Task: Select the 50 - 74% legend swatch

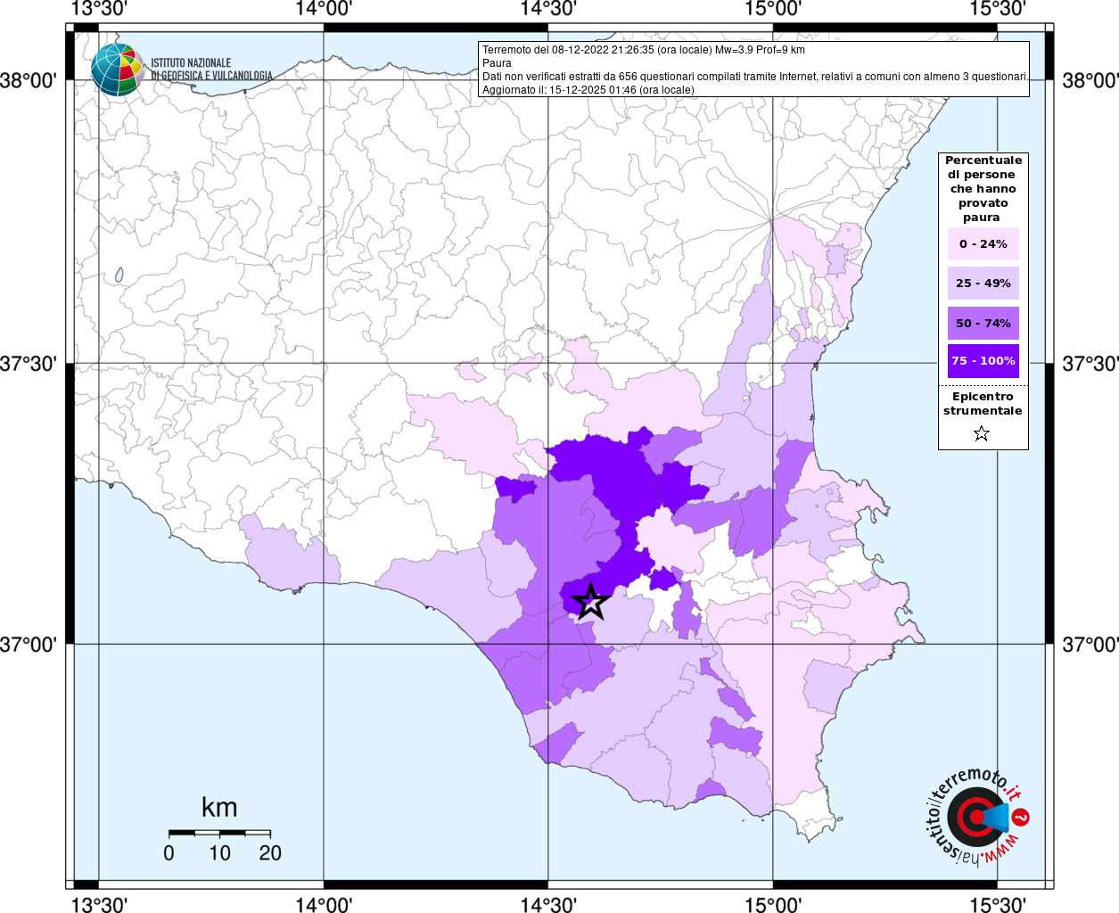Action: coord(983,323)
